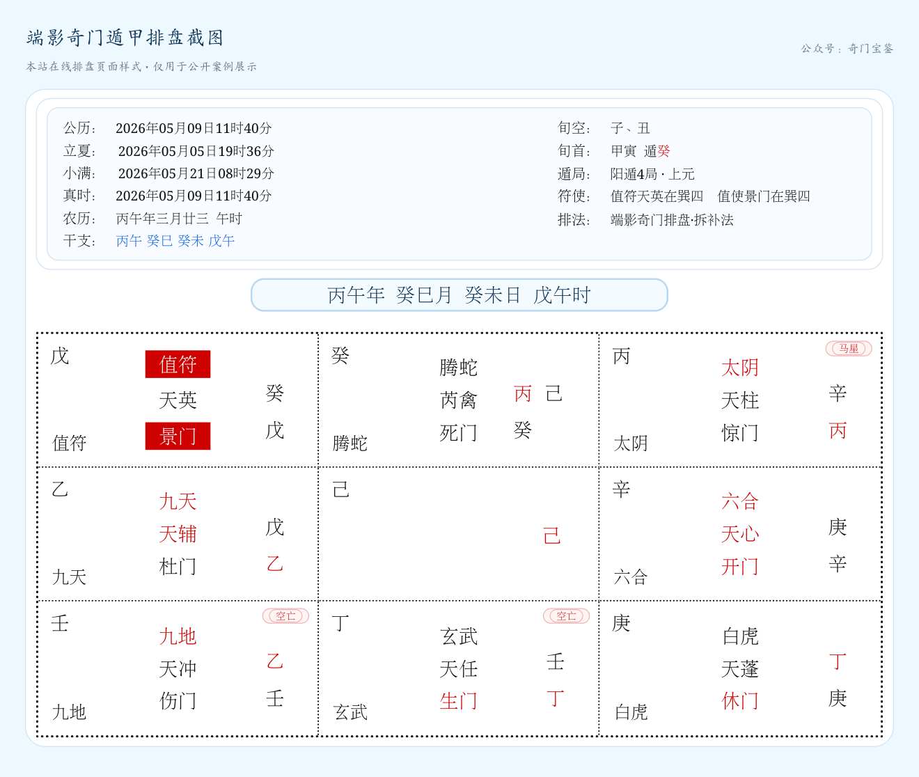Screen dimensions: 919x777
Task: Click the red 生门 gate in the bottom-center palace
Action: pos(459,701)
